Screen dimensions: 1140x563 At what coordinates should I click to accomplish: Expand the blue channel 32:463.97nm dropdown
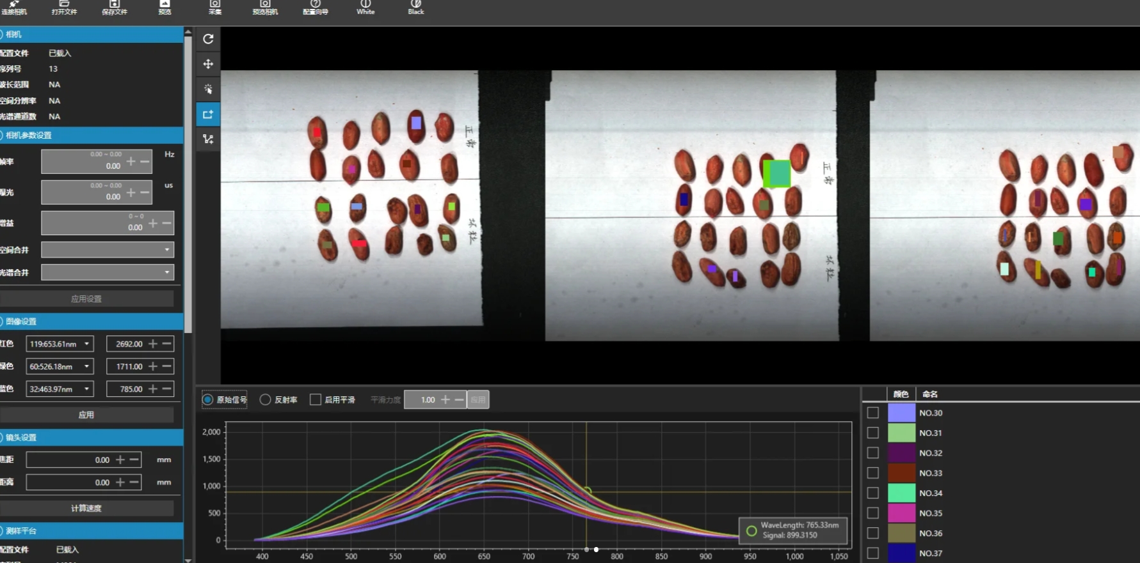pos(60,389)
